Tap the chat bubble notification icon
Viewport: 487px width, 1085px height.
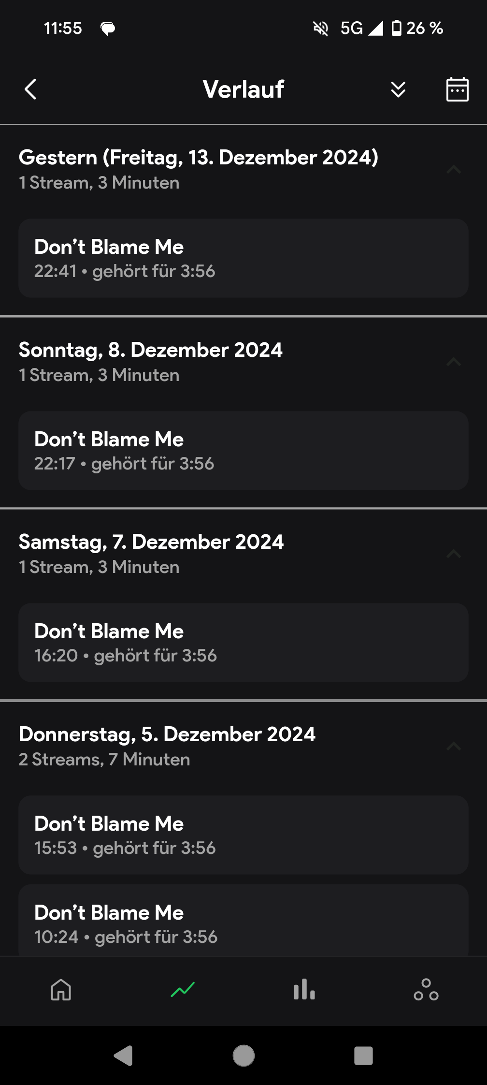click(x=108, y=29)
